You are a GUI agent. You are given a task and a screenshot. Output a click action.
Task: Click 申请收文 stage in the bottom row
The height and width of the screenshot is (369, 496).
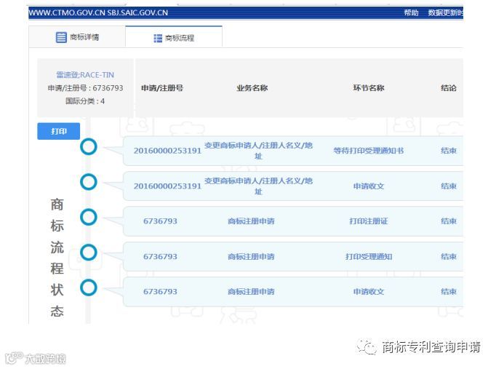(x=369, y=291)
